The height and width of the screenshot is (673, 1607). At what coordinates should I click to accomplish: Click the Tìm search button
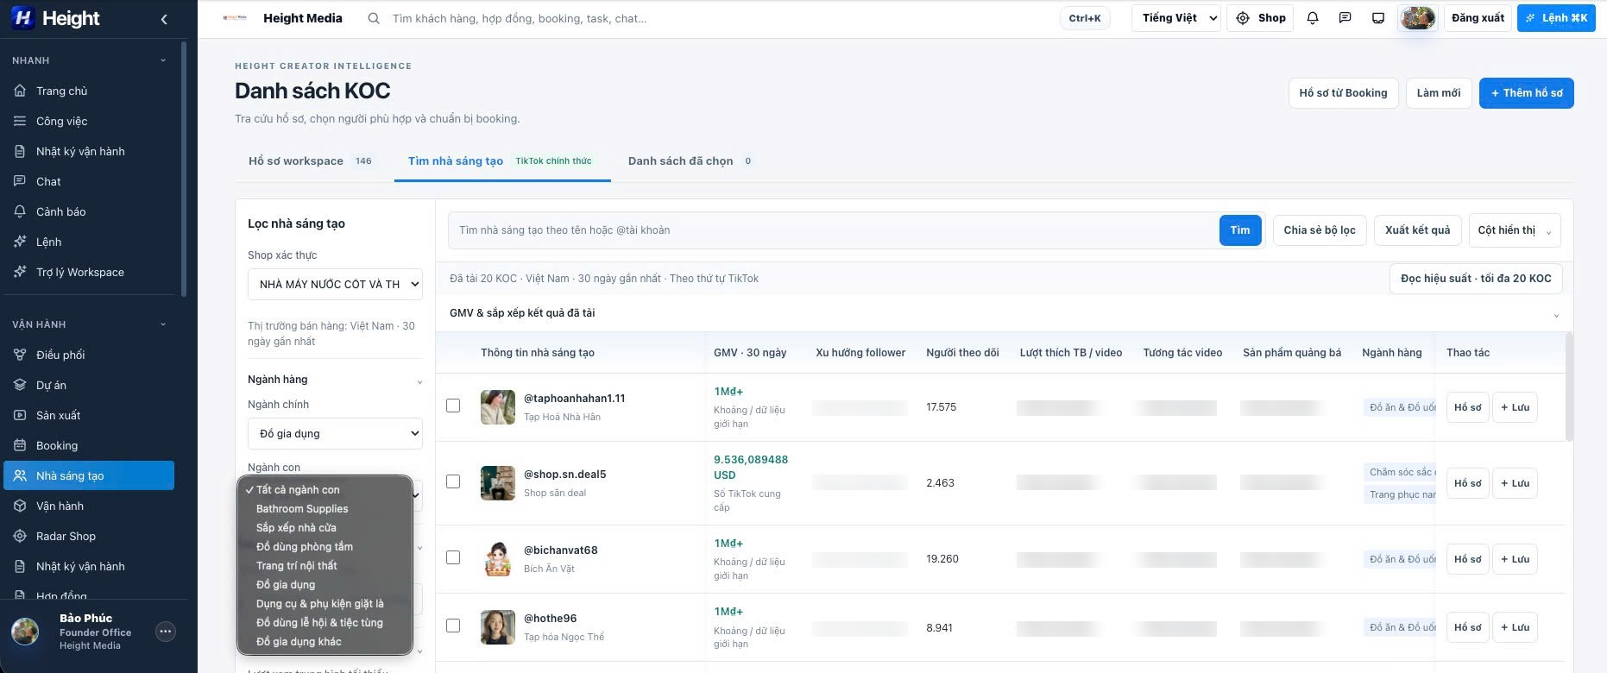pos(1240,230)
